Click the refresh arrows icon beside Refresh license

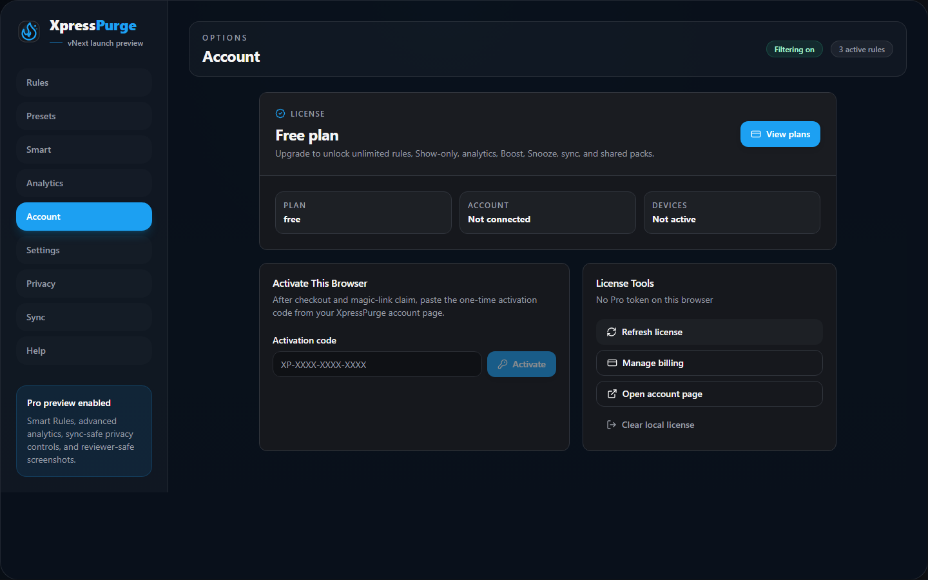coord(612,332)
